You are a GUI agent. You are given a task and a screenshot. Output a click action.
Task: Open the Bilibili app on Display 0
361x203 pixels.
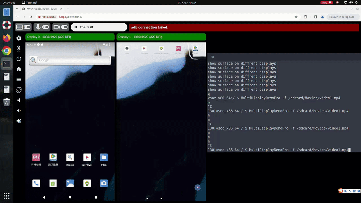(36, 160)
